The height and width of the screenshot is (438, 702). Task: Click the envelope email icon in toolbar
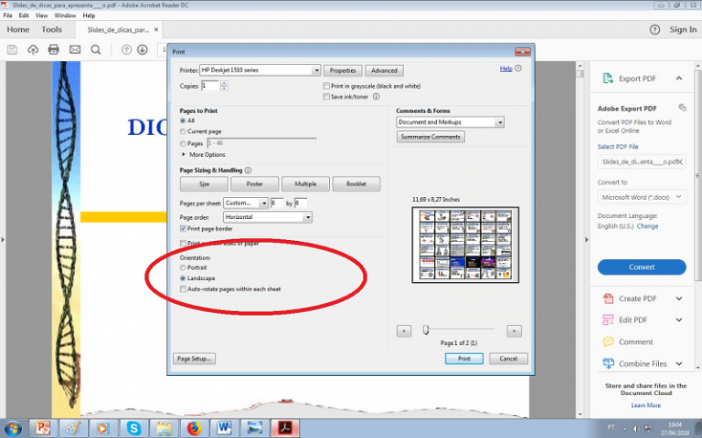pos(74,49)
